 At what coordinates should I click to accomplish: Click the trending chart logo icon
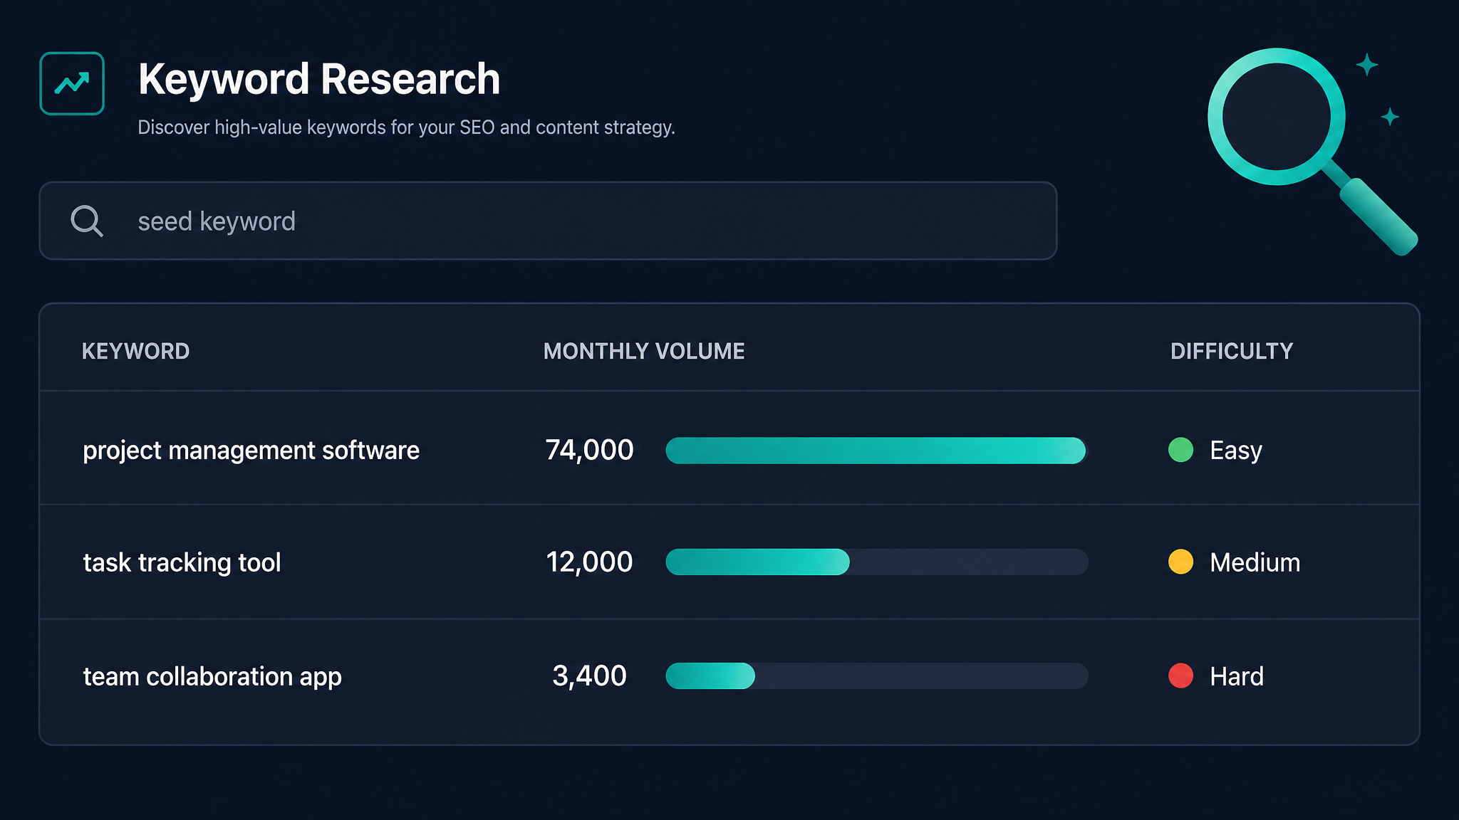coord(72,83)
